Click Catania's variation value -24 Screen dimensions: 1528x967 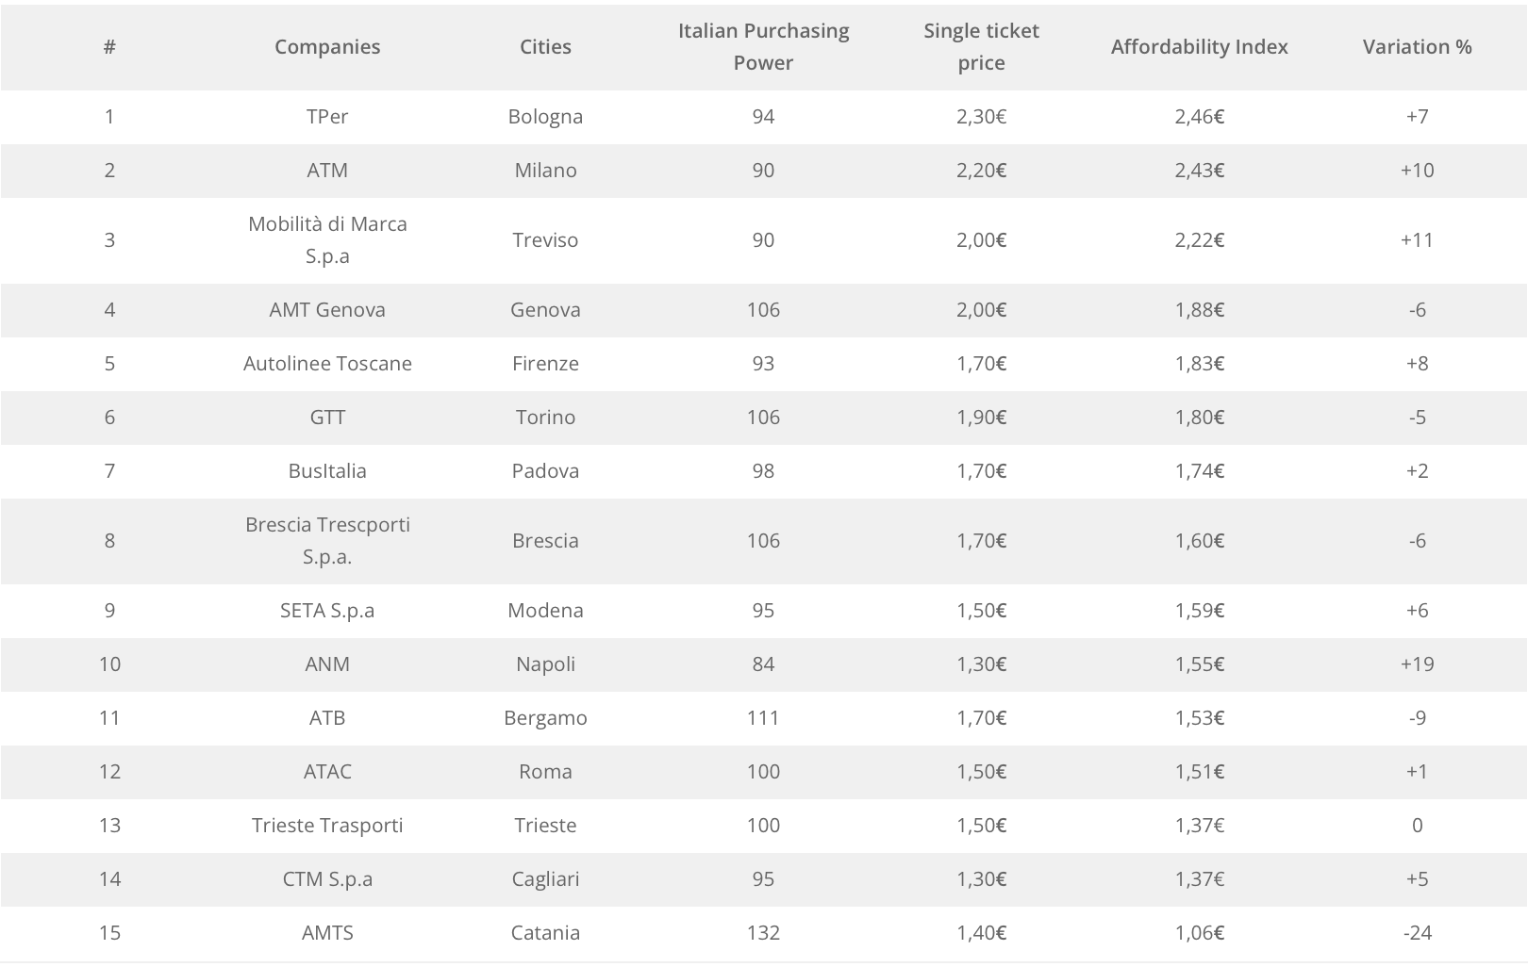click(1417, 933)
